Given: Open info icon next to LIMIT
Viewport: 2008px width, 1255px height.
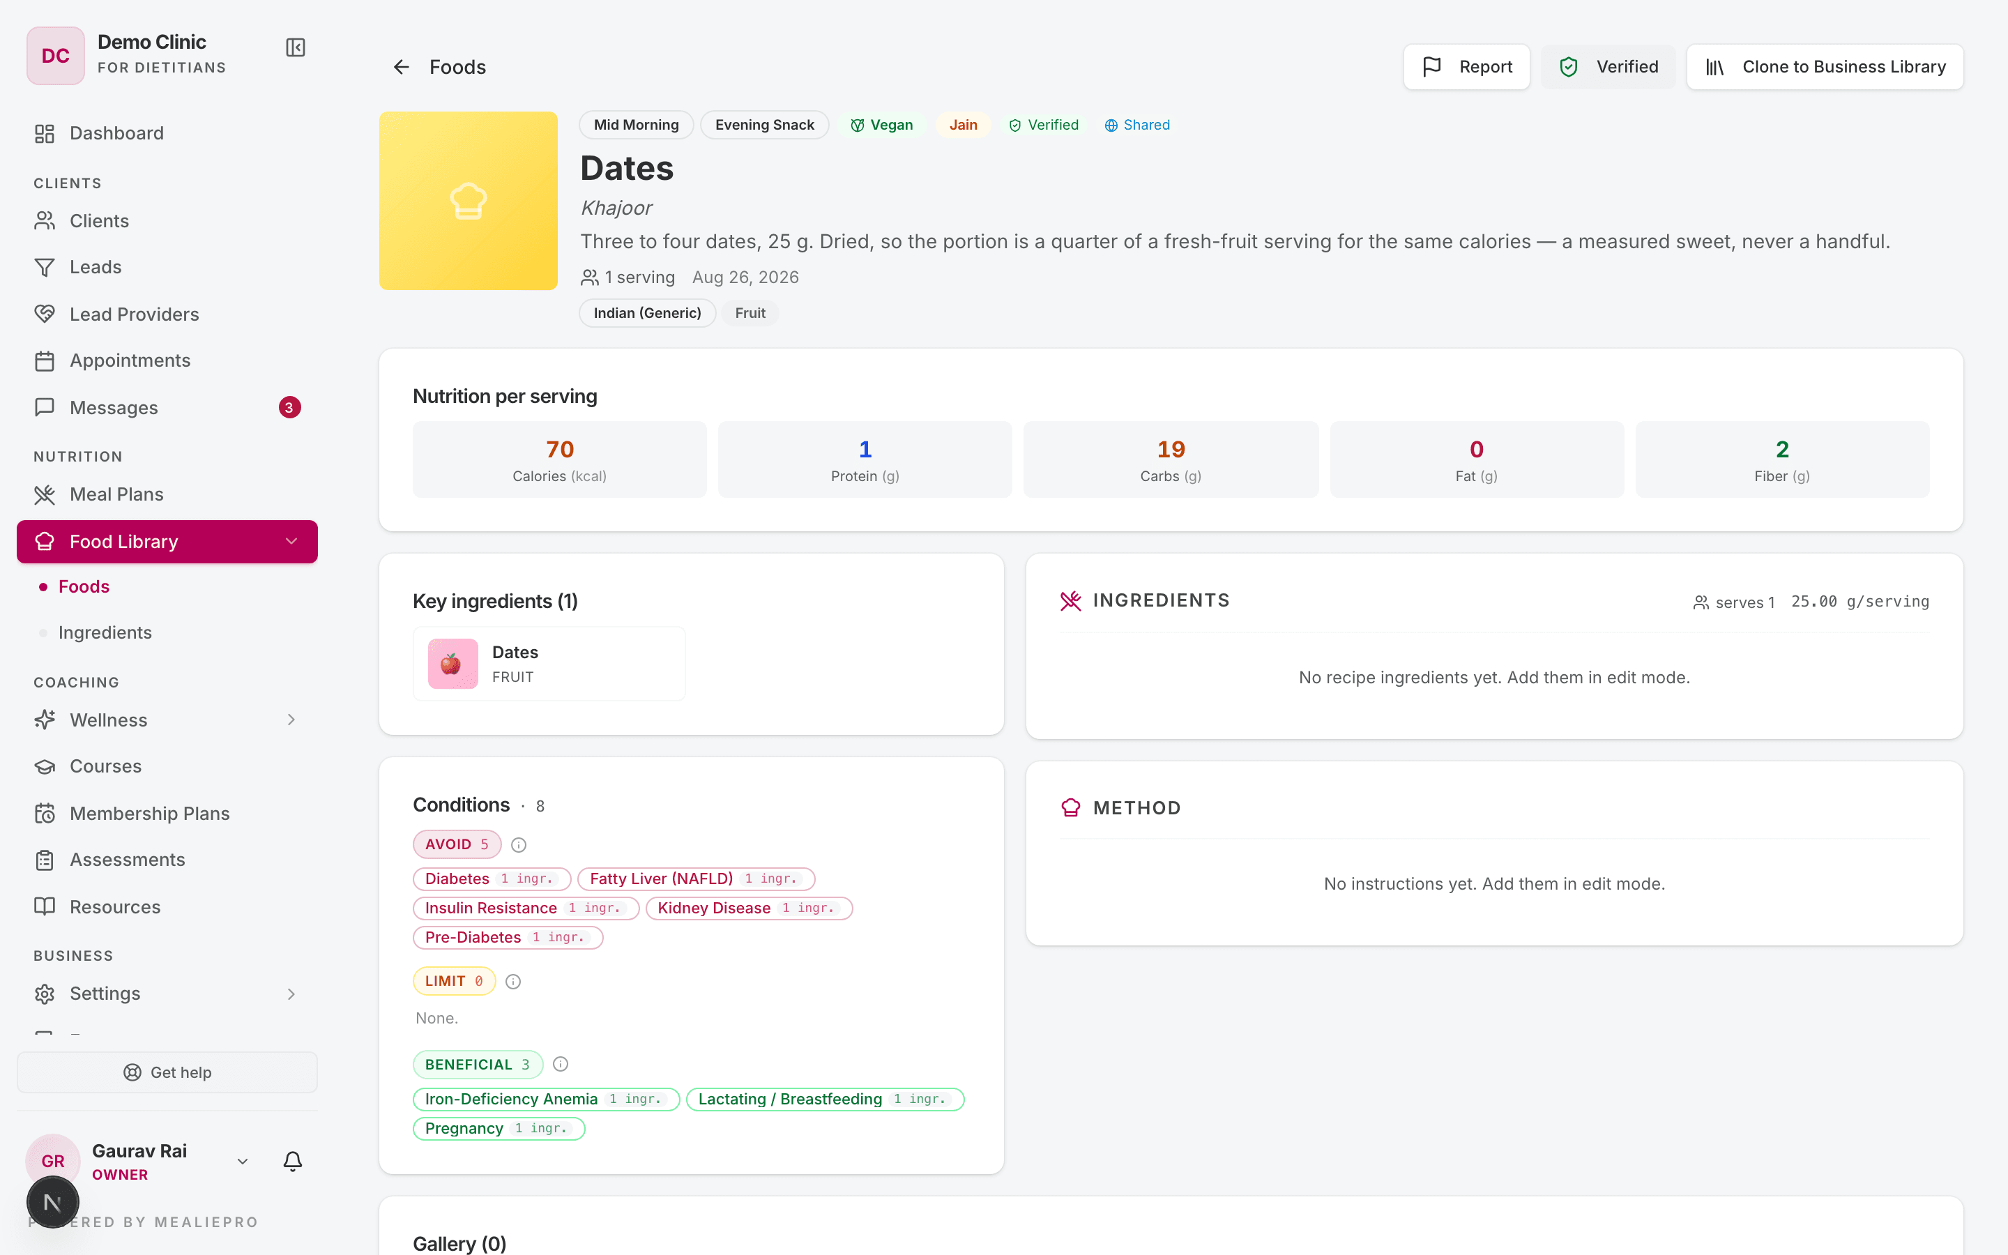Looking at the screenshot, I should point(514,982).
